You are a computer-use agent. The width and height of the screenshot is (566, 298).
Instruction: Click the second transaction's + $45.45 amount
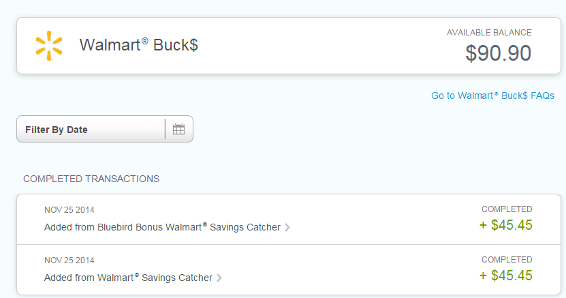[x=505, y=275]
